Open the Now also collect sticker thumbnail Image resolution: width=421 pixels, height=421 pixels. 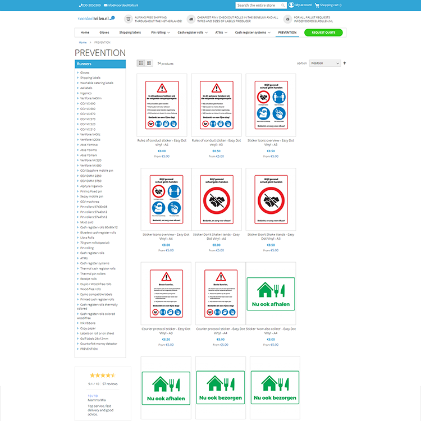271,294
